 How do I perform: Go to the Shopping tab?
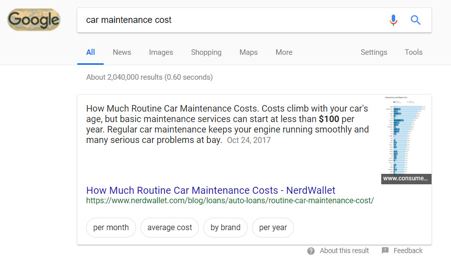pyautogui.click(x=206, y=52)
